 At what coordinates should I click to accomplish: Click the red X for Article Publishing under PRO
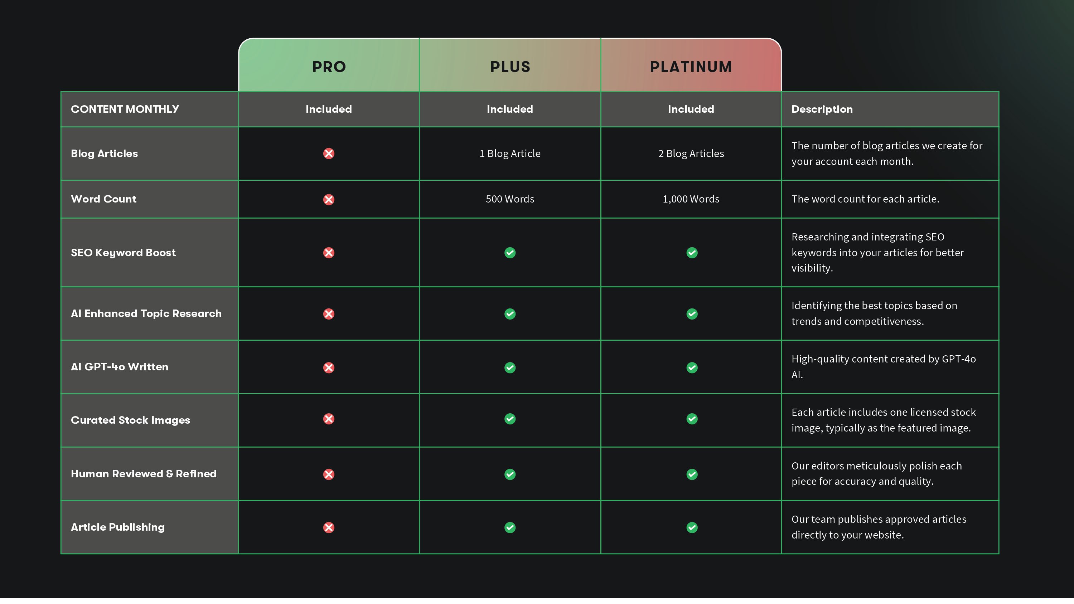click(x=329, y=527)
